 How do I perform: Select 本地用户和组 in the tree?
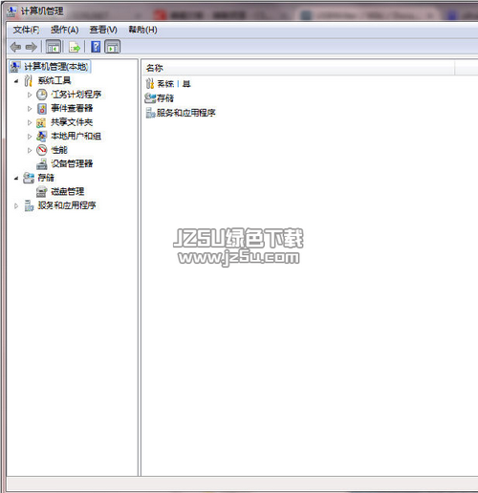pyautogui.click(x=76, y=136)
